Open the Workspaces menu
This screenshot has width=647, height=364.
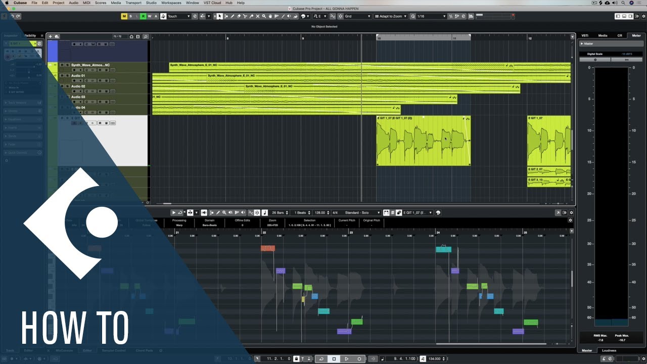tap(171, 3)
